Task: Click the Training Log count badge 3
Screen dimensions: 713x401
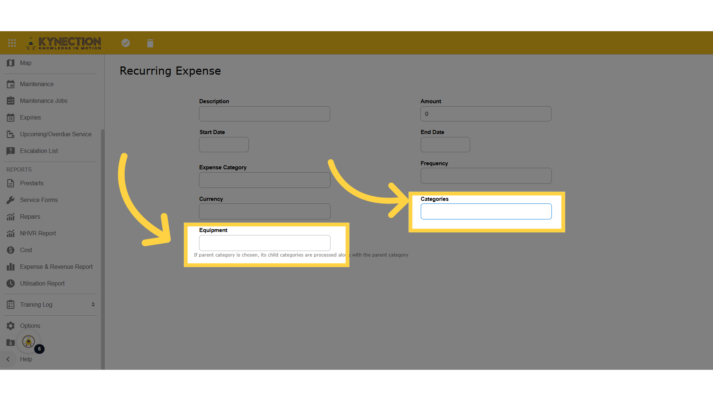Action: tap(93, 305)
